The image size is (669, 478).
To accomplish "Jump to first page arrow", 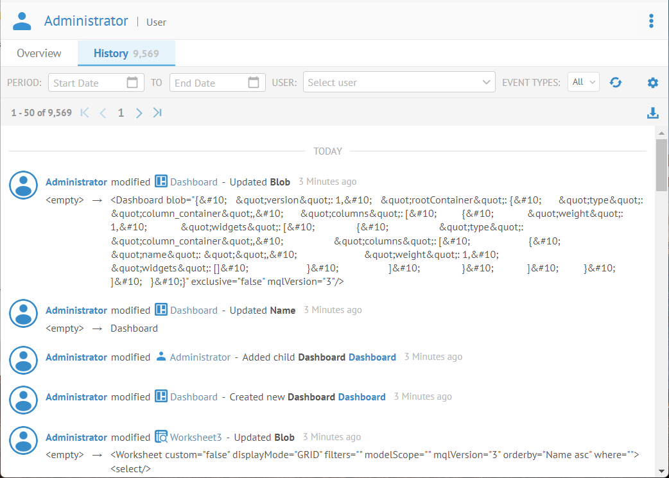I will (x=85, y=113).
